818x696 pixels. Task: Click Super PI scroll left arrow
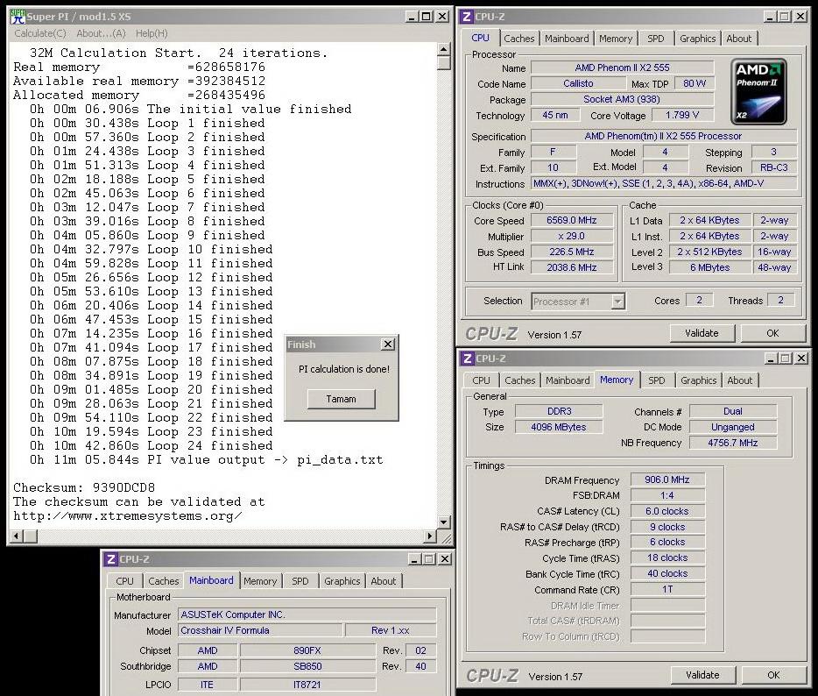16,536
